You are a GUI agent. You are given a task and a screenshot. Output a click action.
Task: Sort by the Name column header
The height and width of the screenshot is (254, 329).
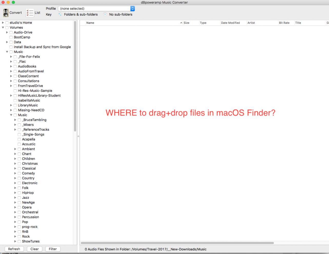134,23
